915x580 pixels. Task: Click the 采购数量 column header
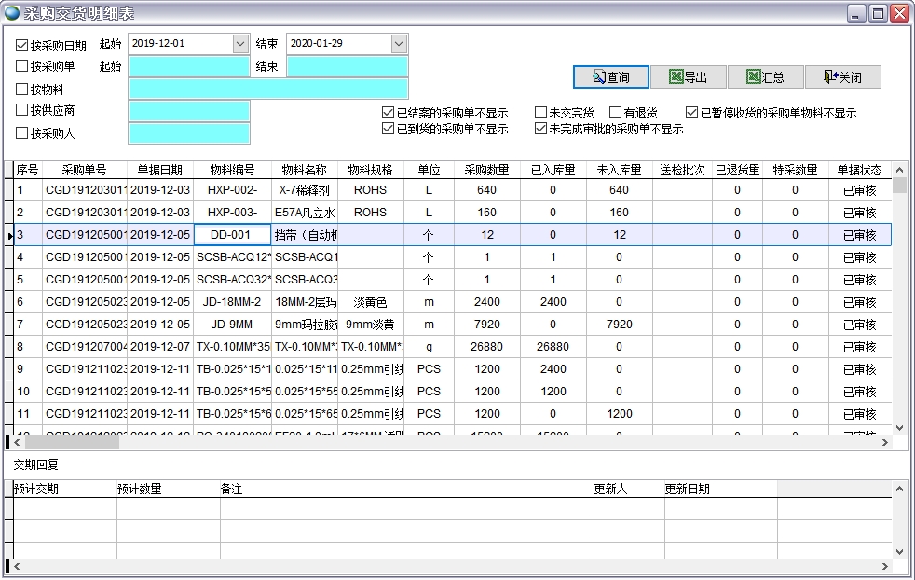coord(486,170)
